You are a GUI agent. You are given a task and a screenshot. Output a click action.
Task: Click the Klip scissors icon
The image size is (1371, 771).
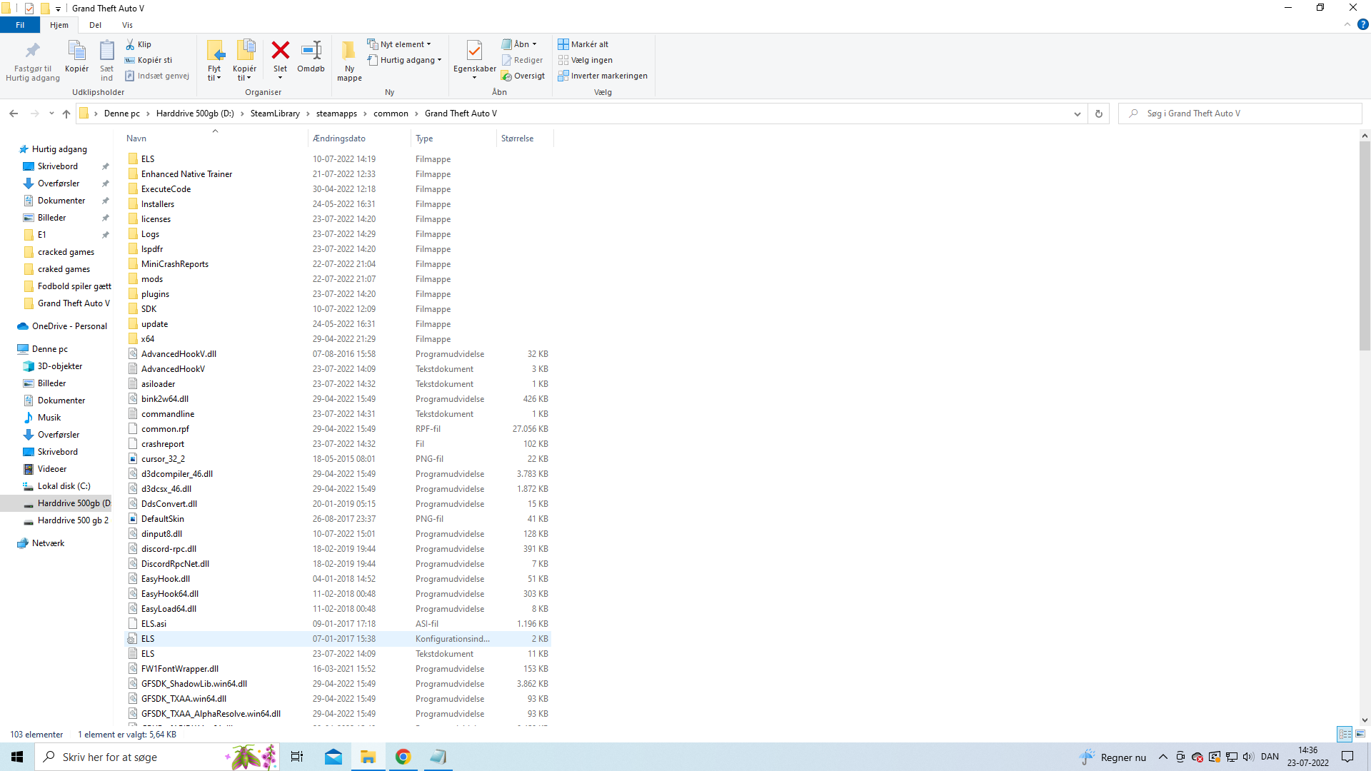click(x=131, y=44)
